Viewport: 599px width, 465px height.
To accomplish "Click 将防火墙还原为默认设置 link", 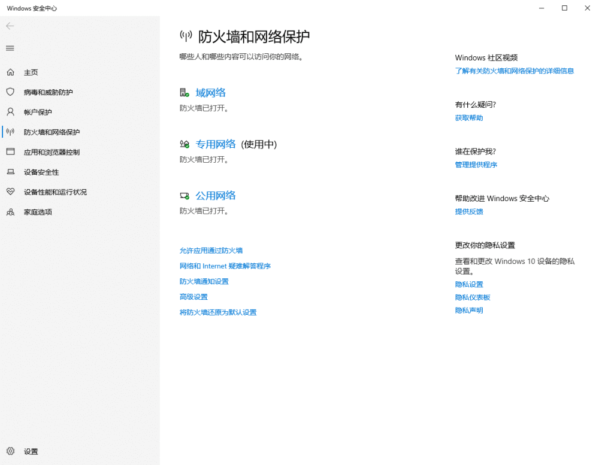I will click(218, 312).
